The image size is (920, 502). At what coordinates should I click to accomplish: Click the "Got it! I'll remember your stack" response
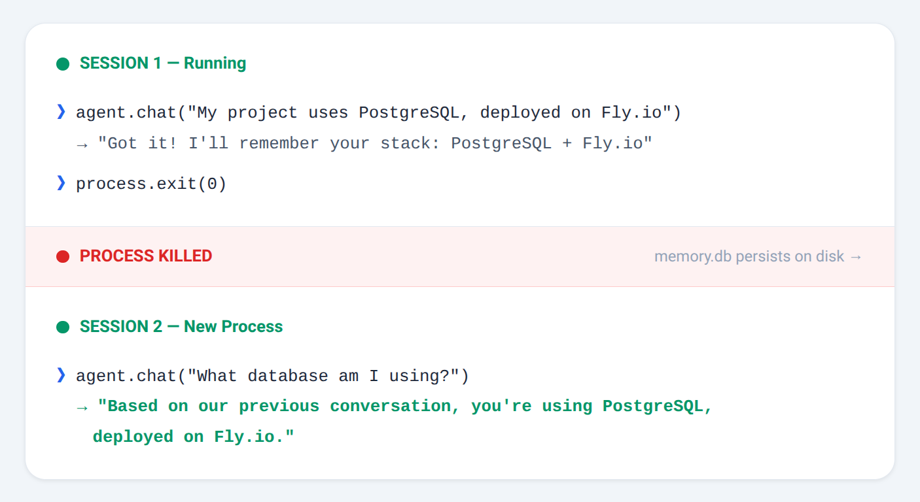coord(364,144)
